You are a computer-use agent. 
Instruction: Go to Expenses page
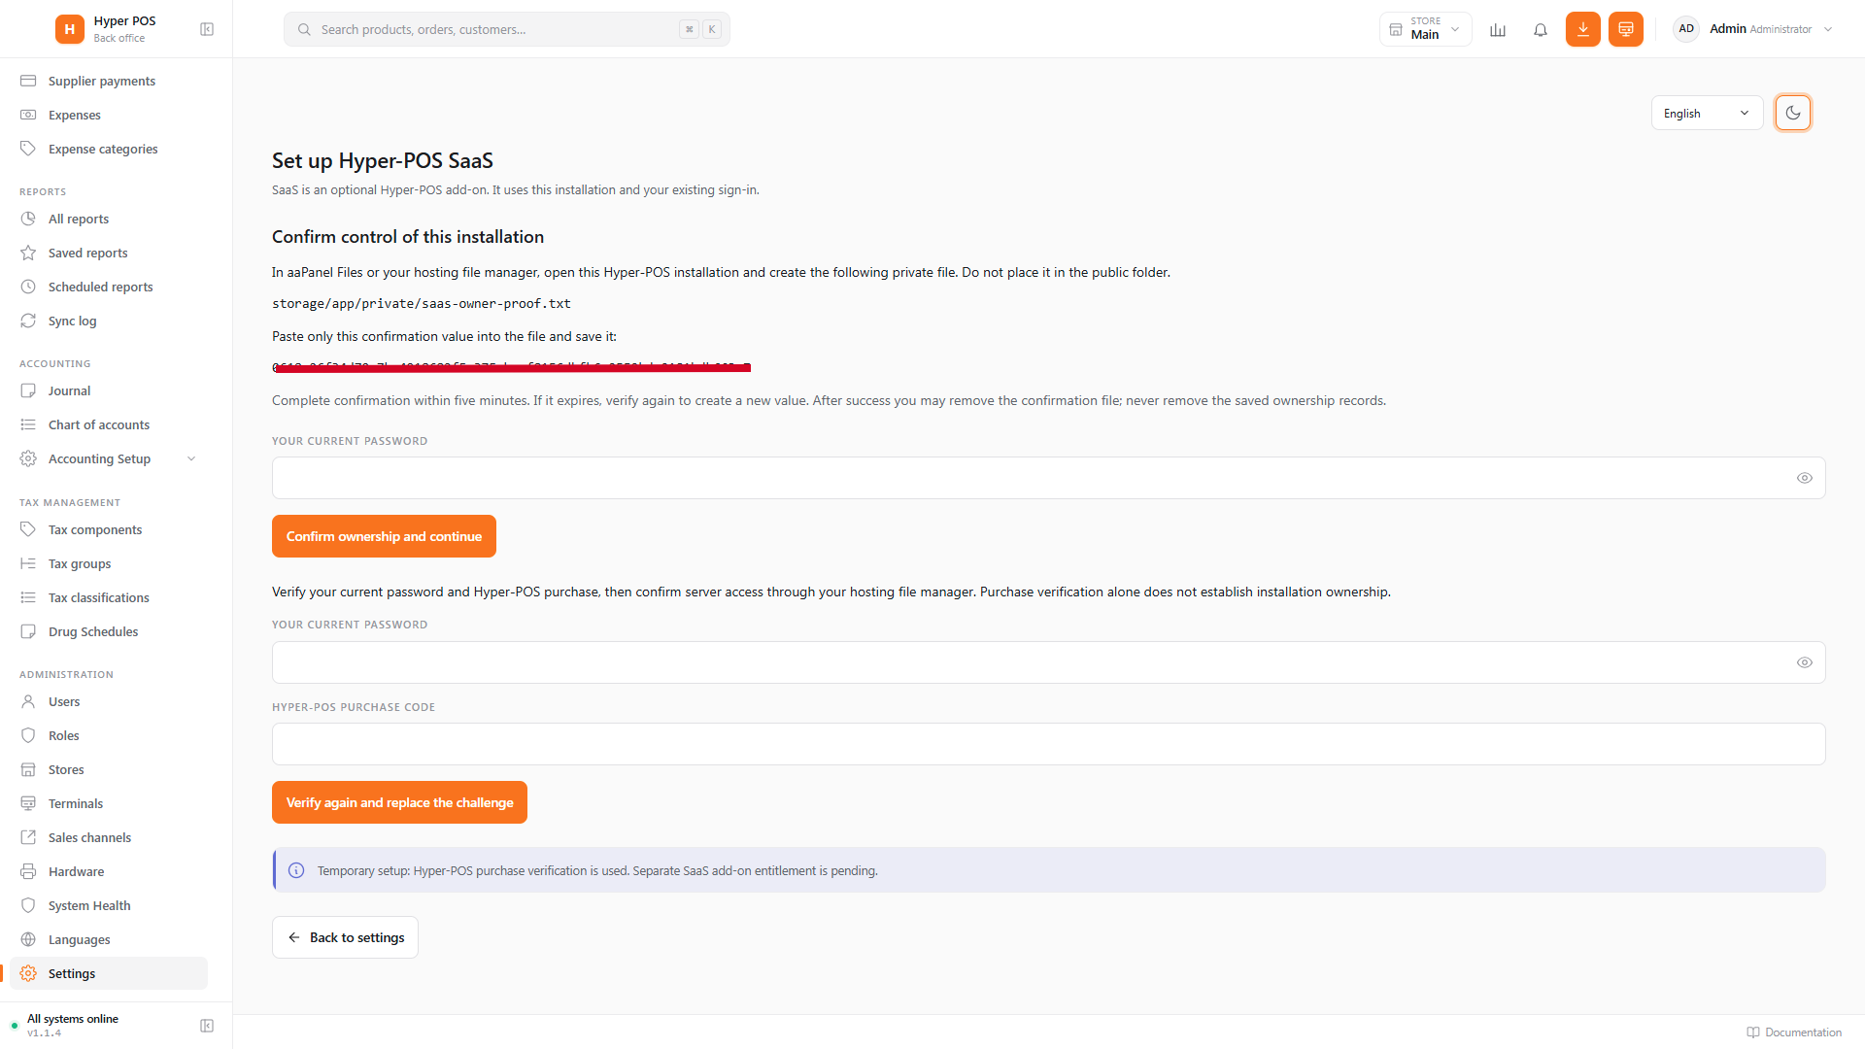pyautogui.click(x=109, y=115)
